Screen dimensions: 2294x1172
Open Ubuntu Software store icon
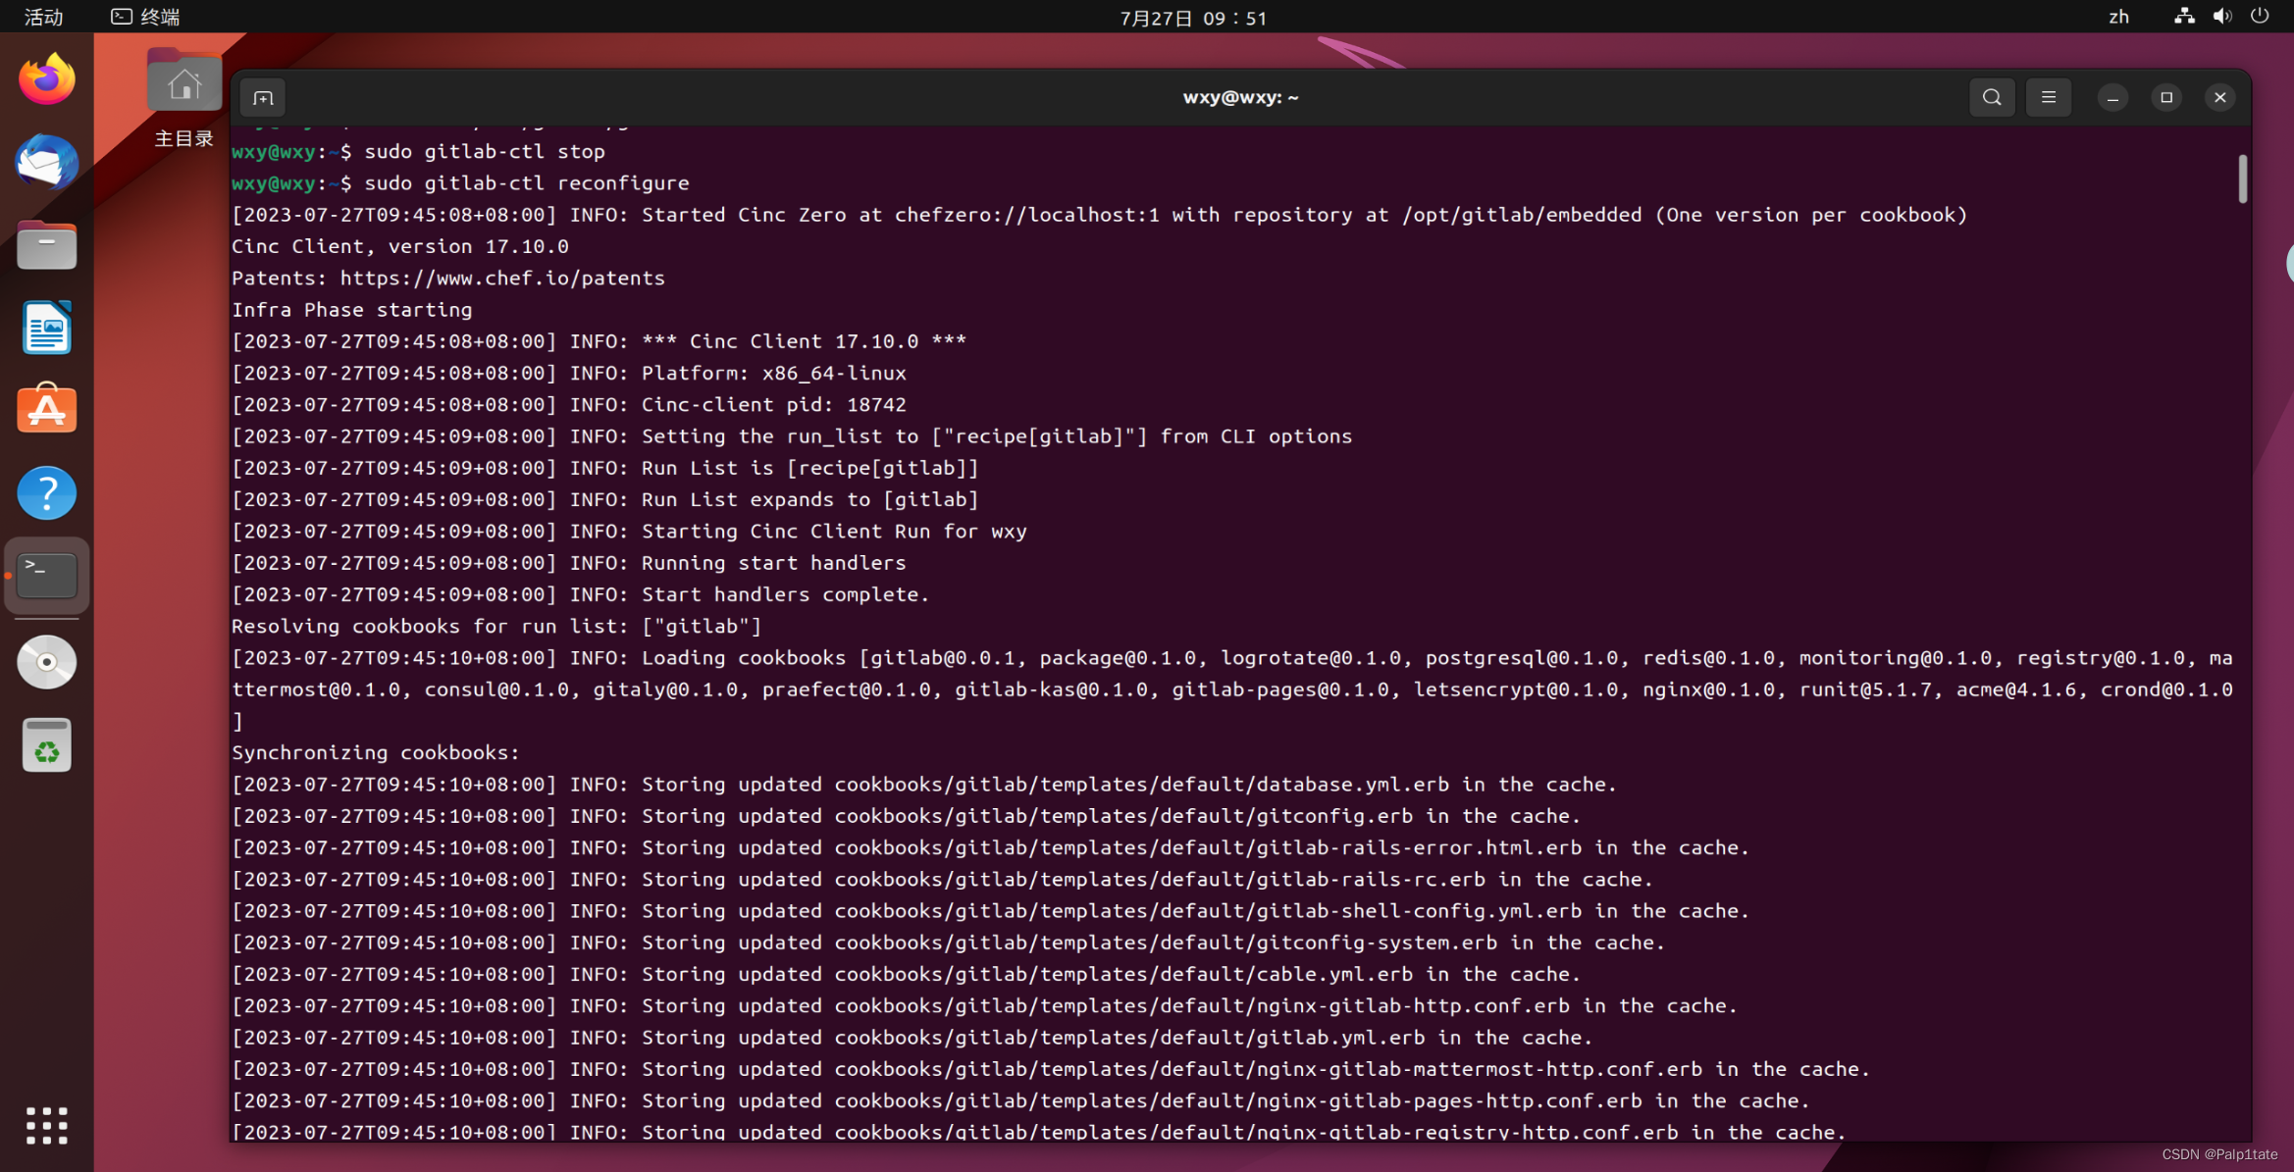click(46, 409)
